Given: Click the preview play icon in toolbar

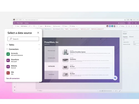Looking at the screenshot, I should 134,26.
